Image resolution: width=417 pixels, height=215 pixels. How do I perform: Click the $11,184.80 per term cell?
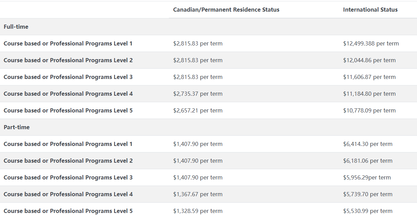coord(369,94)
